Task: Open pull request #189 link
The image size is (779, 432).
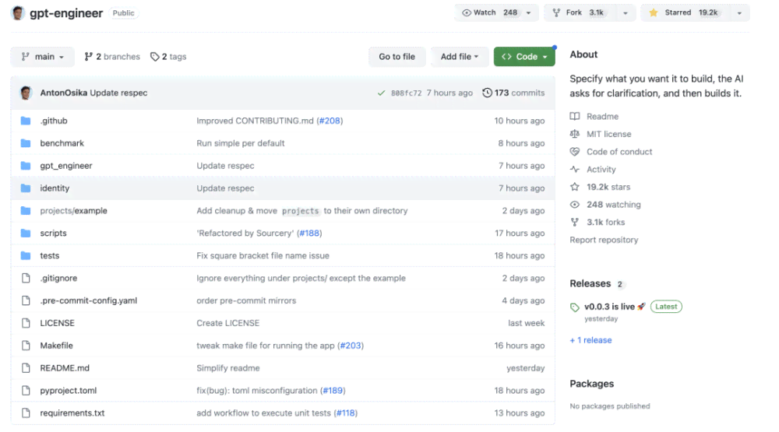Action: 333,390
